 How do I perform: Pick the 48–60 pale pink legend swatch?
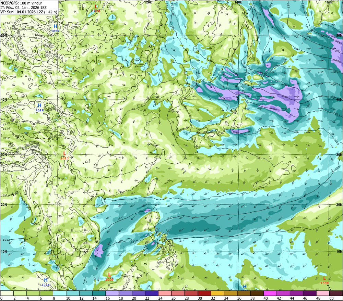323,293
